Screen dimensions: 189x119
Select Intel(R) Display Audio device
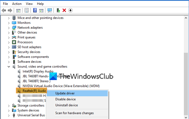coord(38,71)
